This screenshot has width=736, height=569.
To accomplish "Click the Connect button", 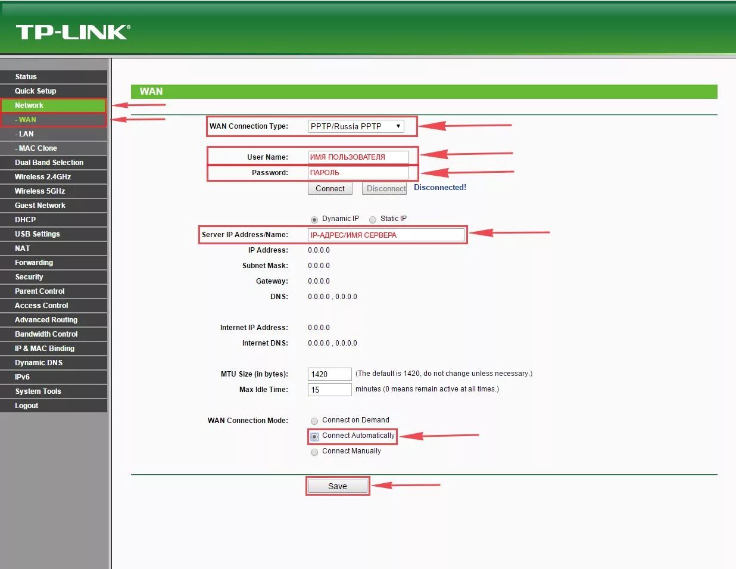I will [330, 189].
